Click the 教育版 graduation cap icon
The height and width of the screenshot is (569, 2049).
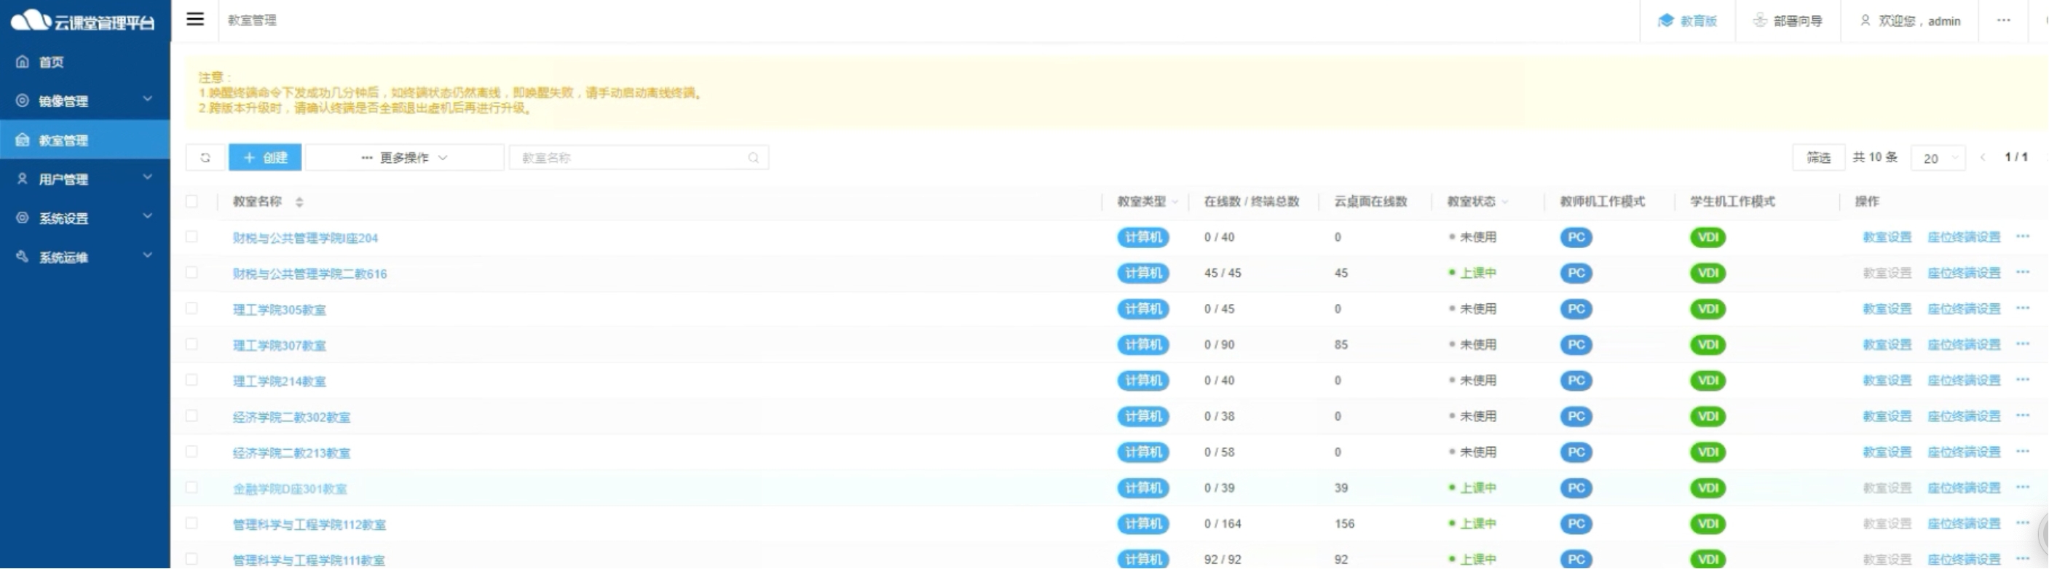click(1665, 20)
